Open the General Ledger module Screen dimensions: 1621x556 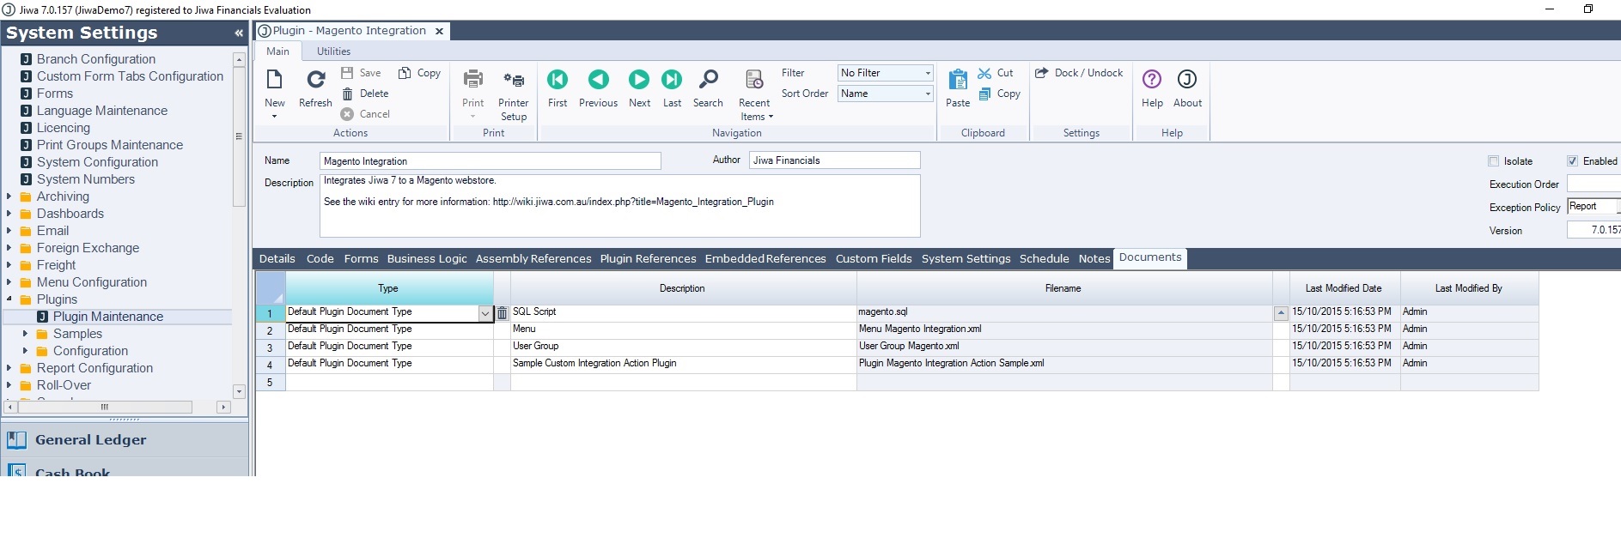(x=90, y=440)
